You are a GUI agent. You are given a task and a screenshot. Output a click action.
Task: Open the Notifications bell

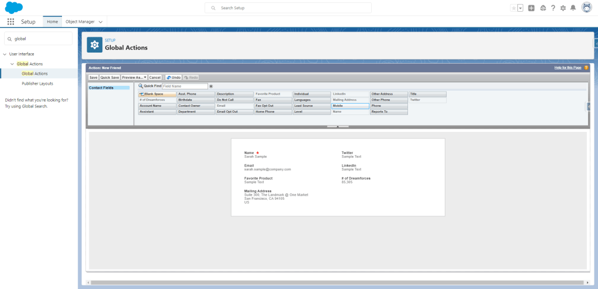pos(573,8)
